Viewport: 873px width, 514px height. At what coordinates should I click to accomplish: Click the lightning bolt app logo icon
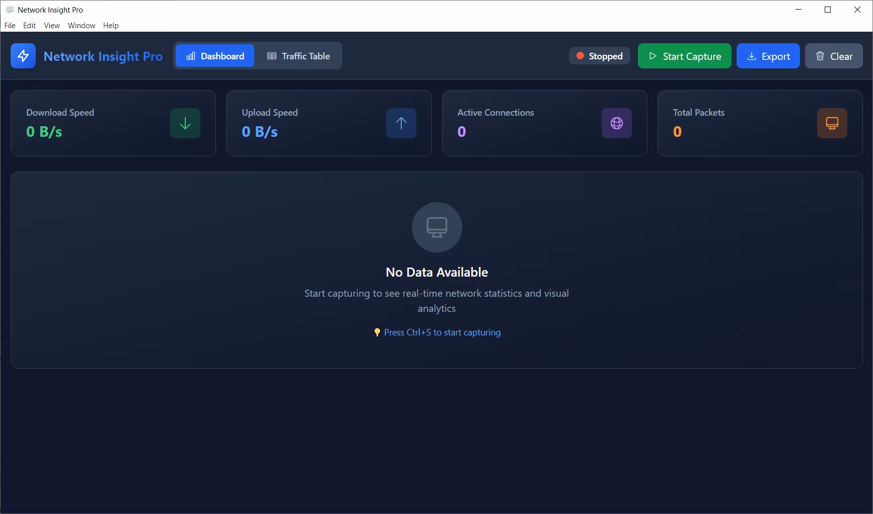[x=23, y=56]
